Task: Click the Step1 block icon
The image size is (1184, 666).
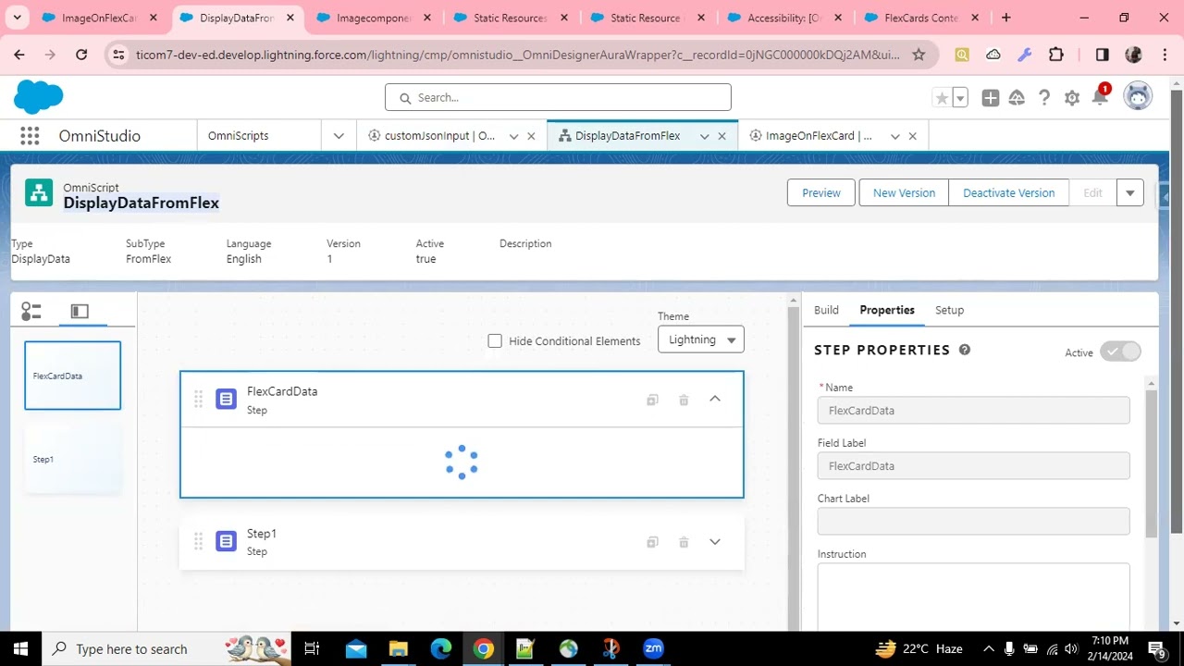Action: tap(226, 541)
